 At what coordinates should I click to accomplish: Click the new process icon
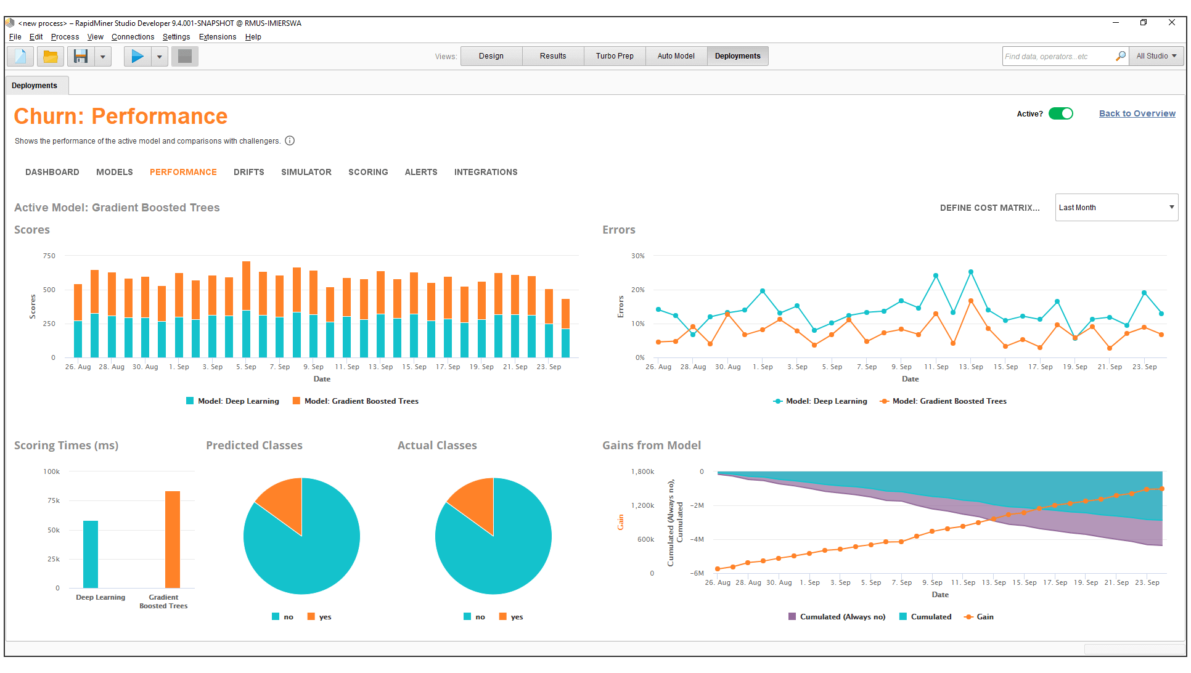point(20,57)
